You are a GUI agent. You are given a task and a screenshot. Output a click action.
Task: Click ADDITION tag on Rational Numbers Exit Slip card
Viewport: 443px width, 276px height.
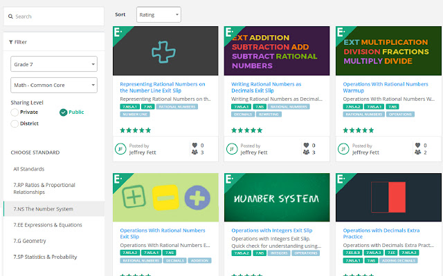pos(199,261)
